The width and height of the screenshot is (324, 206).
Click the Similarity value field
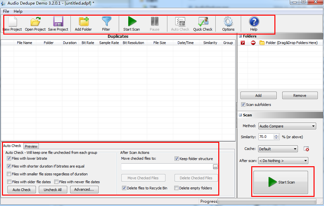(266, 137)
